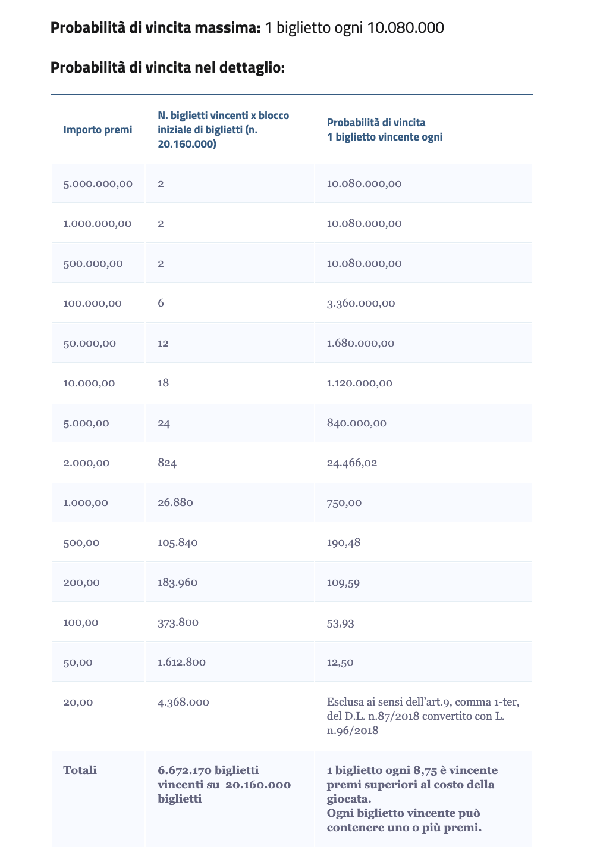Viewport: 597px width, 849px height.
Task: Click the 'Probabilità di vincita nel dettaglio' heading
Action: [x=168, y=68]
